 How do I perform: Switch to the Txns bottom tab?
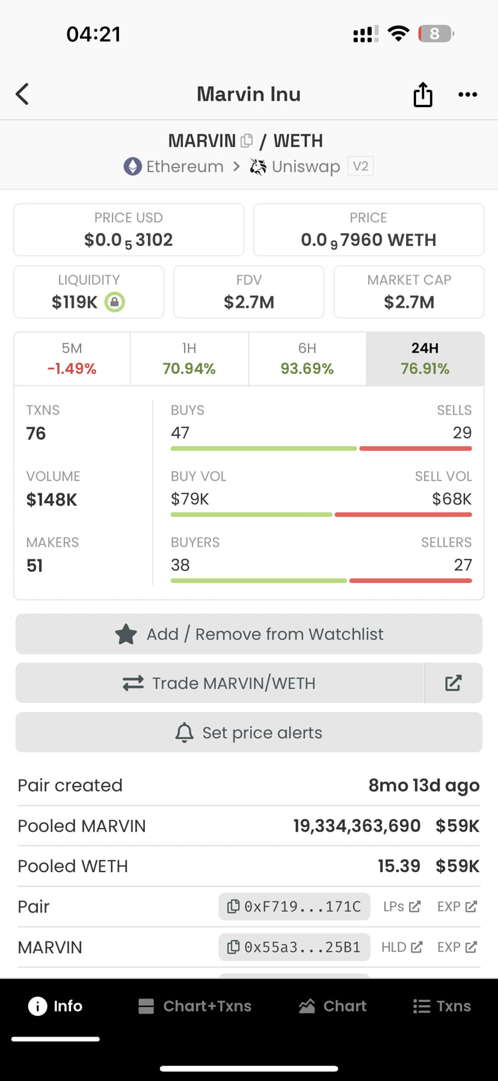tap(442, 1006)
